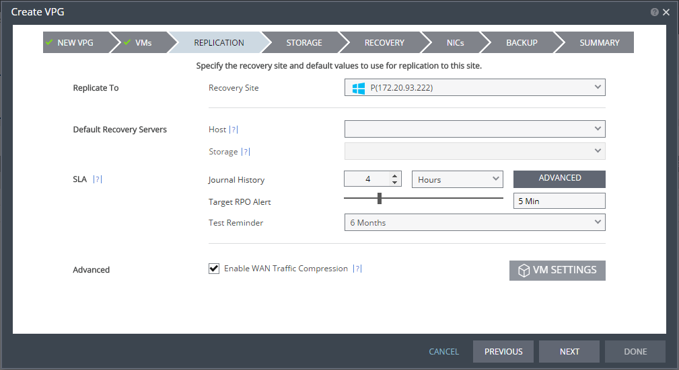
Task: Decrease Journal History value with down arrow
Action: [x=394, y=183]
